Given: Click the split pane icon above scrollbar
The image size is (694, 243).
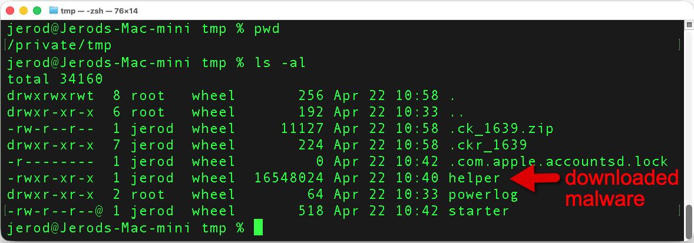Looking at the screenshot, I should coord(688,26).
